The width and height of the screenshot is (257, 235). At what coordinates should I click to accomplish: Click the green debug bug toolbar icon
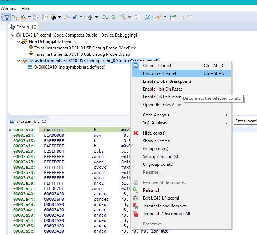pyautogui.click(x=90, y=17)
